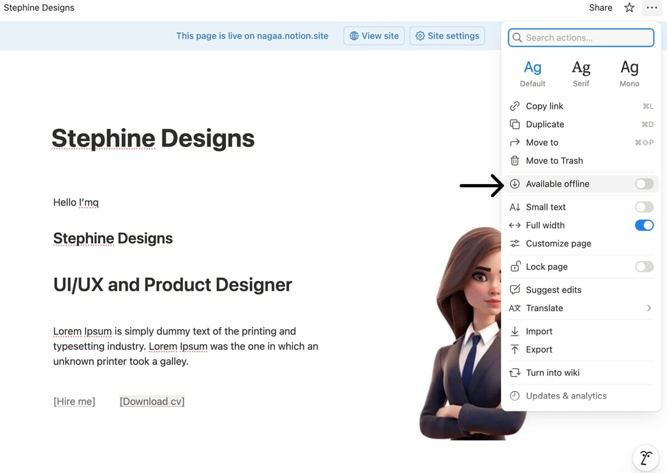
Task: Toggle the Available offline switch
Action: click(x=644, y=184)
